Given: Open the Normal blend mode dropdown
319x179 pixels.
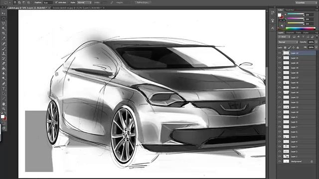Looking at the screenshot, I should coord(288,42).
